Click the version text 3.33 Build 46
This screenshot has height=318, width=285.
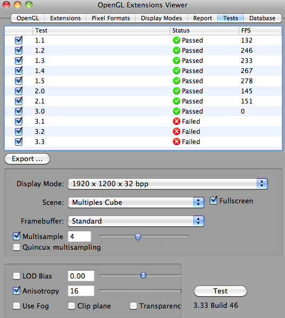click(216, 305)
